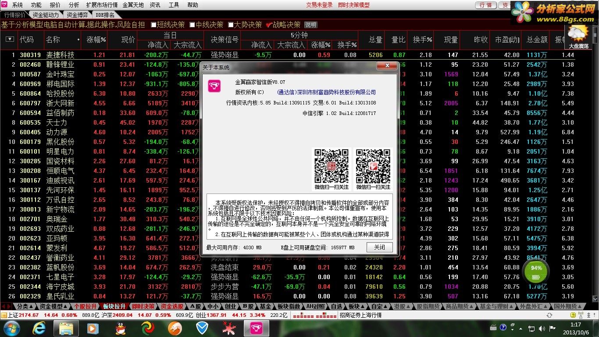
Task: Open the green-red swirl browser taskbar icon
Action: click(148, 328)
